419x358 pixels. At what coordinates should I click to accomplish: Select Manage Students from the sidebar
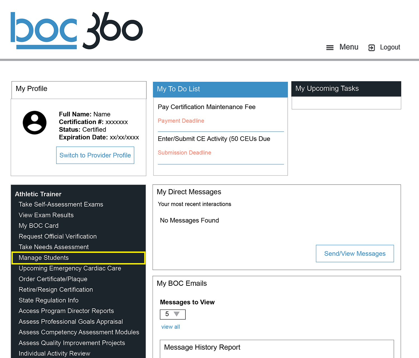[44, 258]
